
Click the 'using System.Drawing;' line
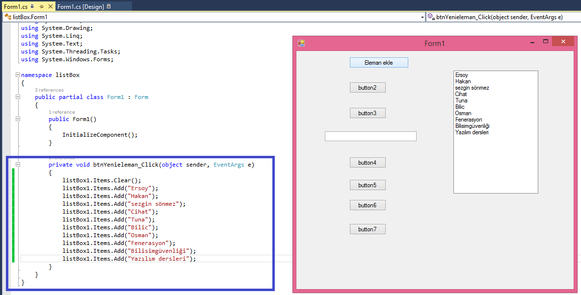click(57, 28)
